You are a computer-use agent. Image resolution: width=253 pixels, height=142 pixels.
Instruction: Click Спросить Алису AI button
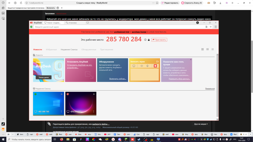[x=192, y=3]
